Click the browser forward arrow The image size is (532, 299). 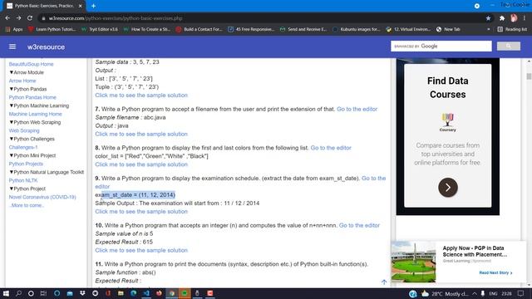point(18,18)
